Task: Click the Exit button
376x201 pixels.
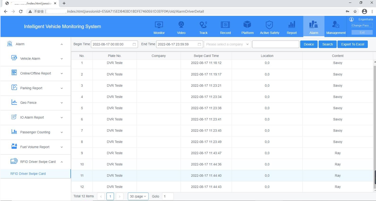Action: click(362, 32)
